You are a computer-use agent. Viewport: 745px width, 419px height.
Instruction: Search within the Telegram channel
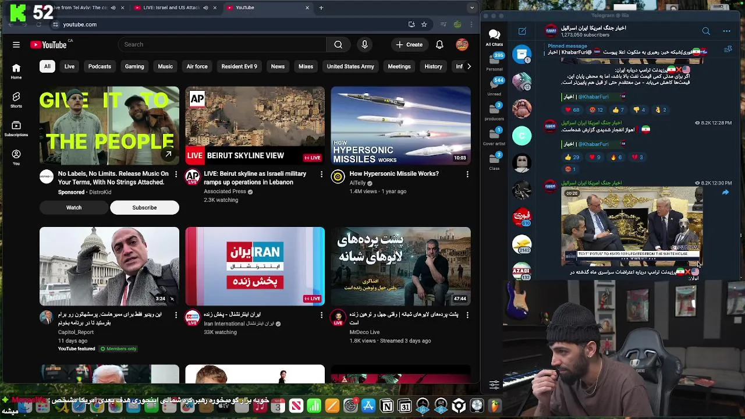point(706,31)
